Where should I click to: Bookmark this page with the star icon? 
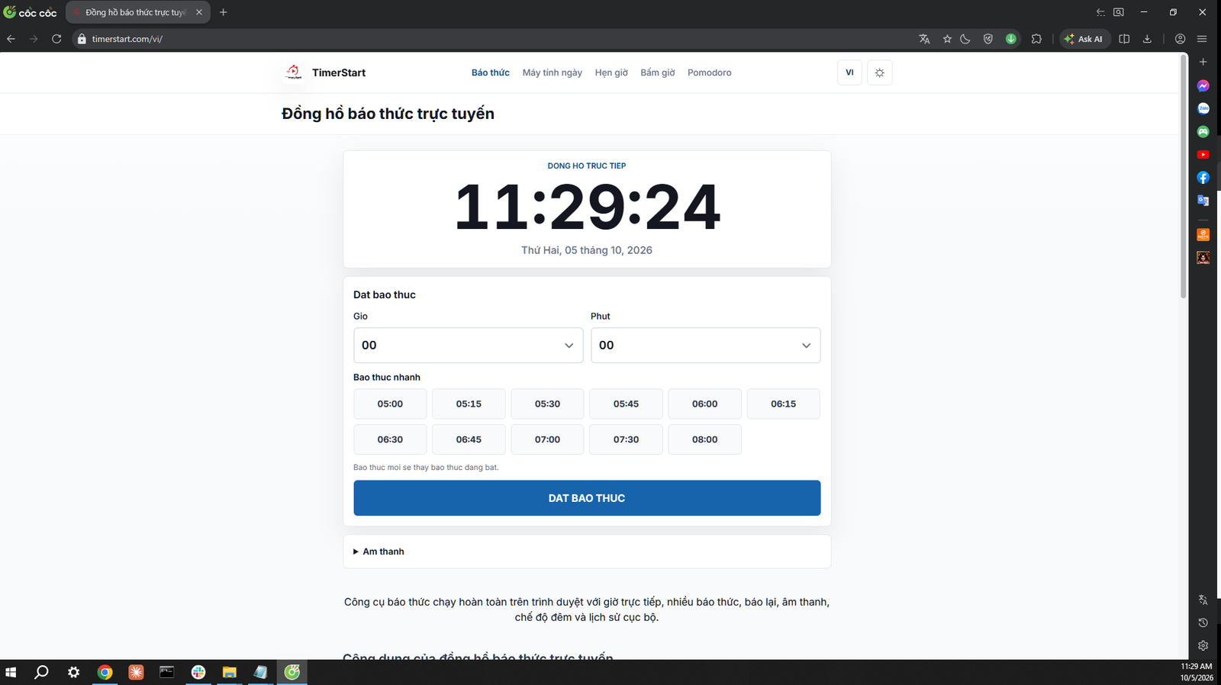(947, 39)
